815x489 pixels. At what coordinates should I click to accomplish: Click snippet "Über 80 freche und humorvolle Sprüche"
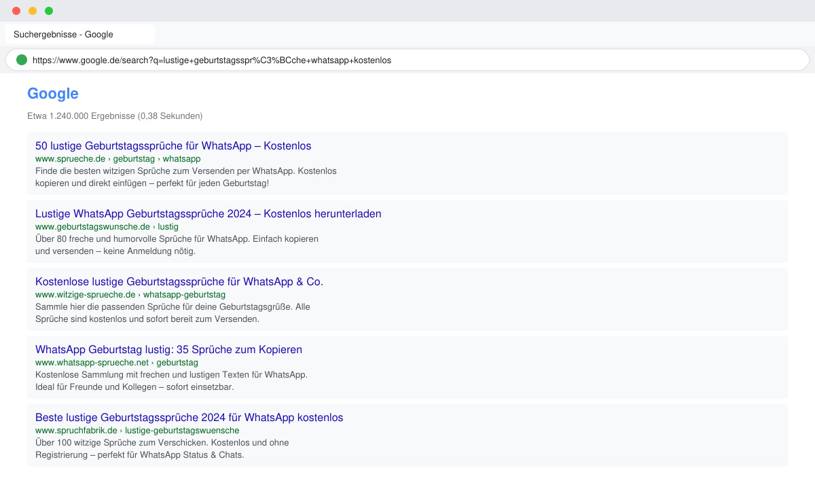coord(177,245)
